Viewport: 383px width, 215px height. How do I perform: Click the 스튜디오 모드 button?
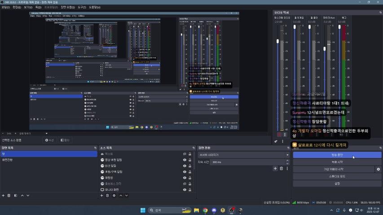tap(337, 176)
